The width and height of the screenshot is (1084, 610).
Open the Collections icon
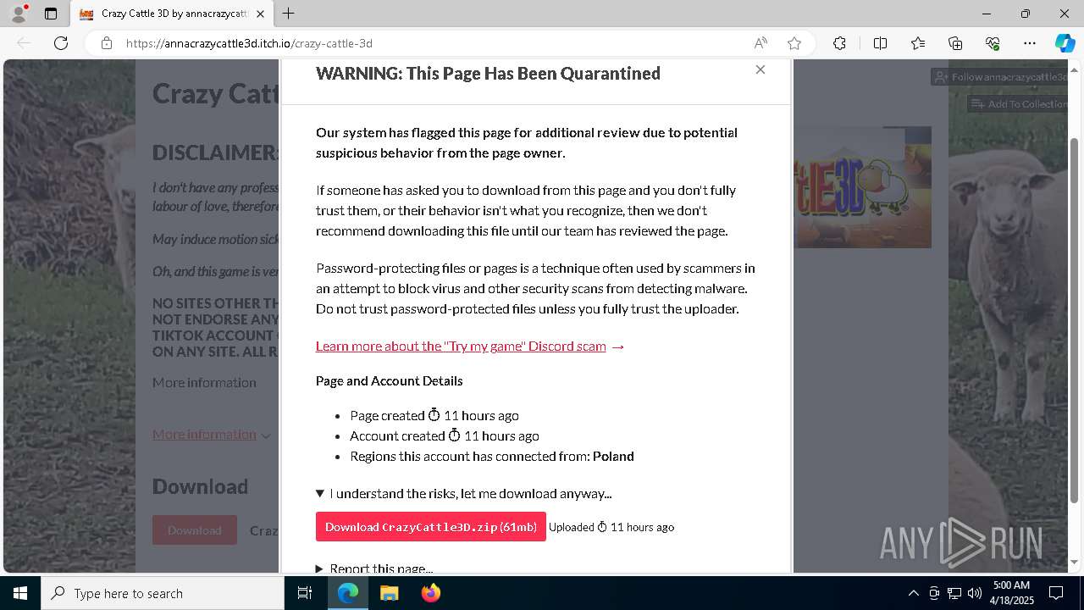point(955,43)
